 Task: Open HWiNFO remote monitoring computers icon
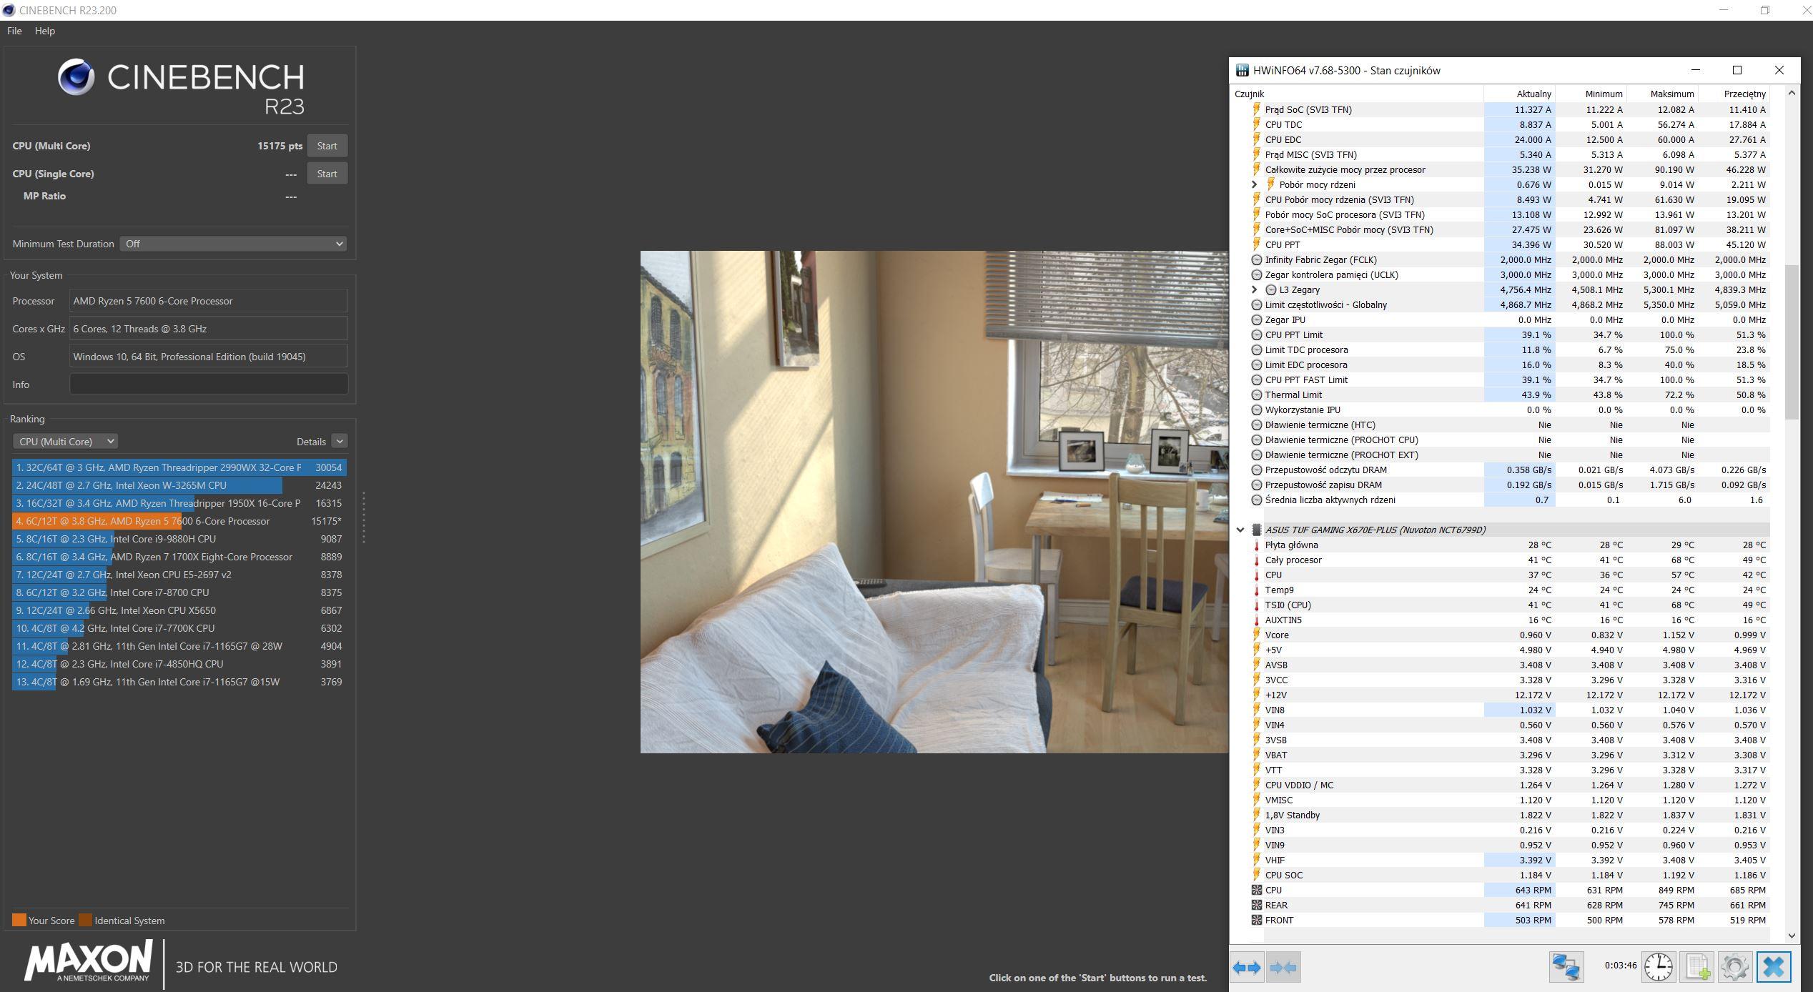coord(1566,968)
